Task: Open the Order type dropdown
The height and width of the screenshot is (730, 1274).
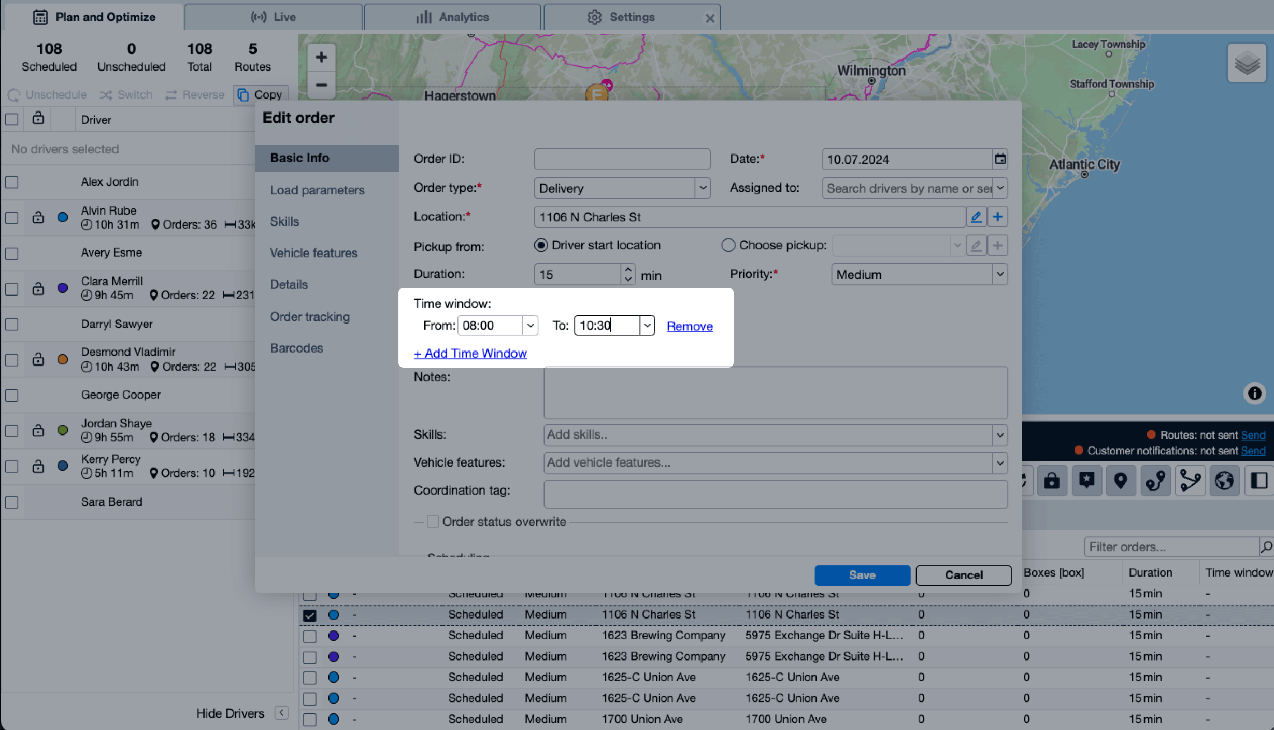Action: [x=703, y=188]
